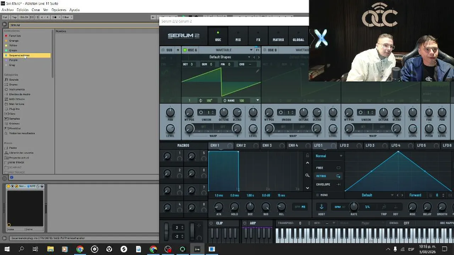The image size is (454, 255).
Task: Go to next OSC A wavetable
Action: (x=258, y=57)
